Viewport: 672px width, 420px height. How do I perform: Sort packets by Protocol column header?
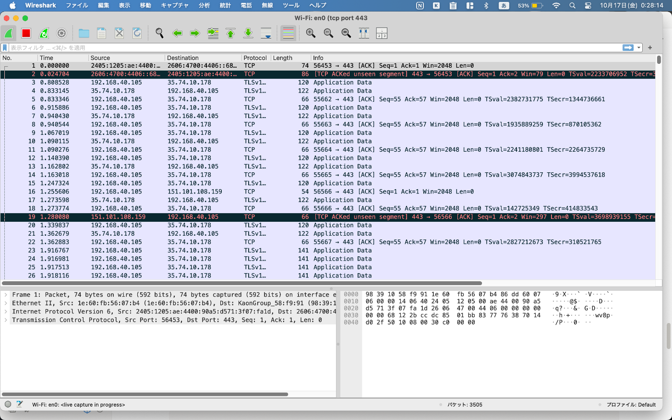(x=255, y=58)
